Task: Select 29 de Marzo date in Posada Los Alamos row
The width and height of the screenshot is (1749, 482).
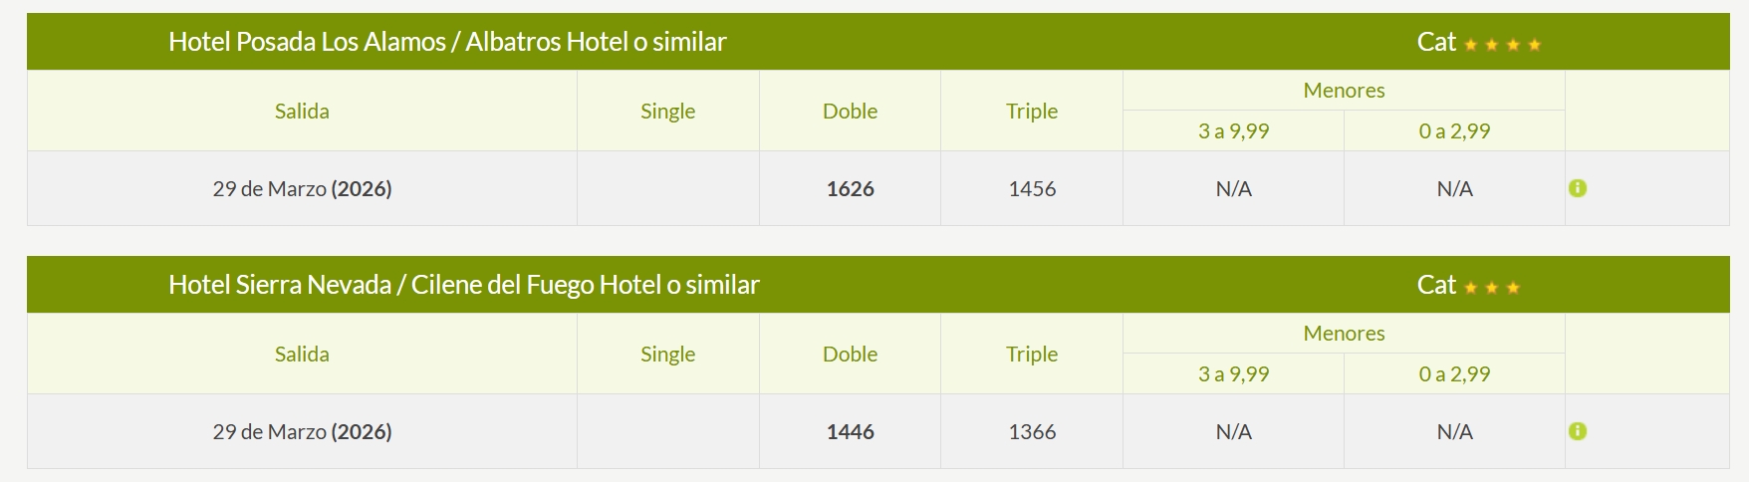Action: (302, 188)
